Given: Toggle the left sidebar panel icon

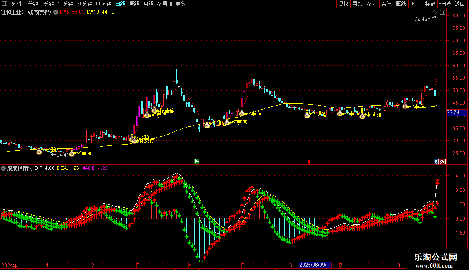Looking at the screenshot, I should coord(5,4).
